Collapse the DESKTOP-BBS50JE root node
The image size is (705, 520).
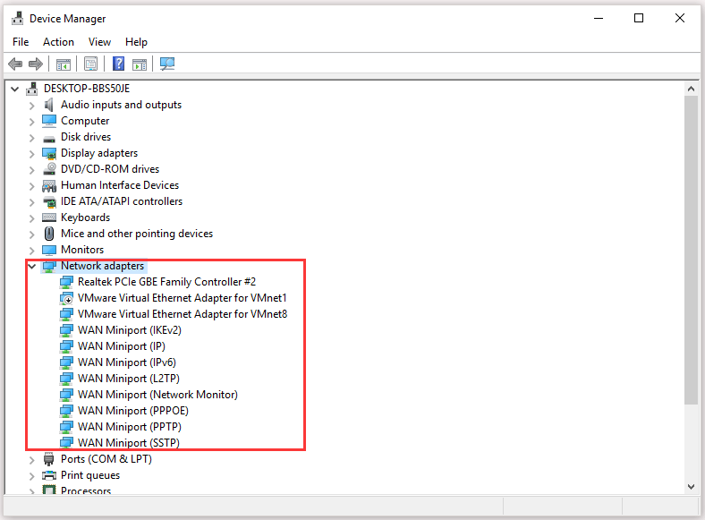tap(15, 90)
